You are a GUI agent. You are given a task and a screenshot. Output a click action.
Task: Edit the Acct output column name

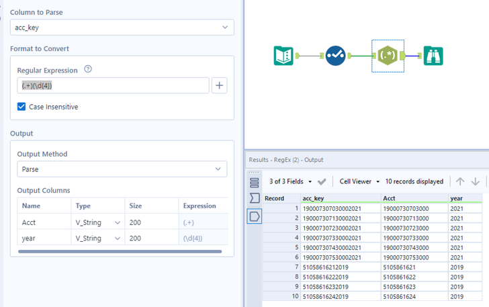coord(44,222)
